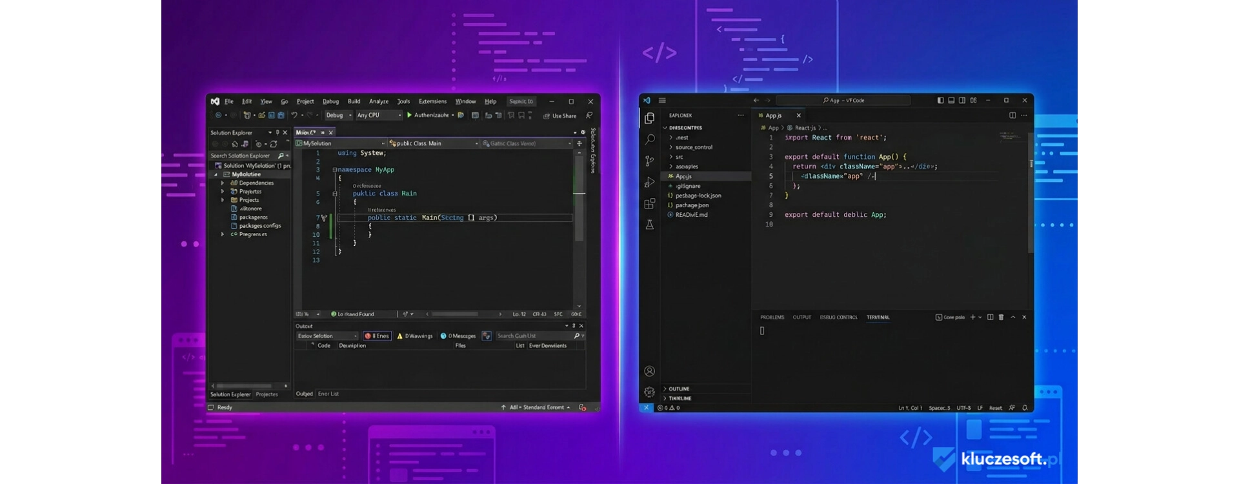1239x484 pixels.
Task: Click the feedback icon beside Use Share
Action: pyautogui.click(x=589, y=116)
